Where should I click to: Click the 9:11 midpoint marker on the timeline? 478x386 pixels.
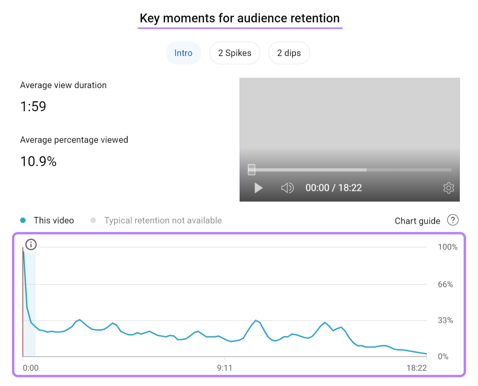pos(225,368)
